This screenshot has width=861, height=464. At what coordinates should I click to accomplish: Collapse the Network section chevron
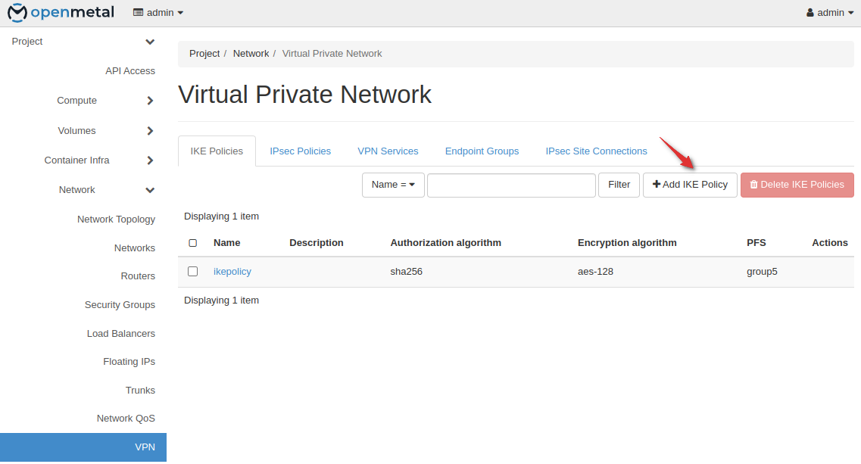pyautogui.click(x=150, y=190)
